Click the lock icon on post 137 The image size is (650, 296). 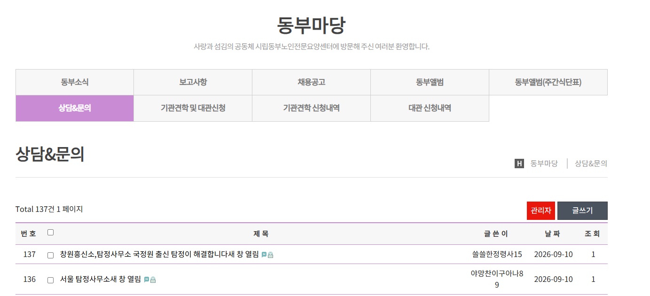point(271,255)
